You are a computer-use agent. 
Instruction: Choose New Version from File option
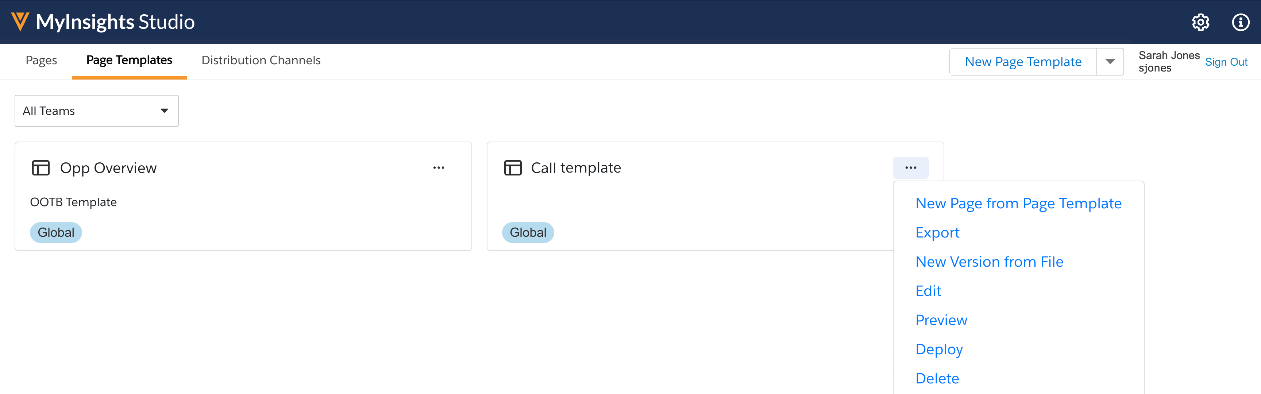coord(989,262)
